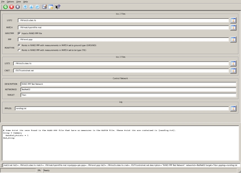Open file browser for CNET output
The height and width of the screenshot is (173, 241).
point(233,70)
